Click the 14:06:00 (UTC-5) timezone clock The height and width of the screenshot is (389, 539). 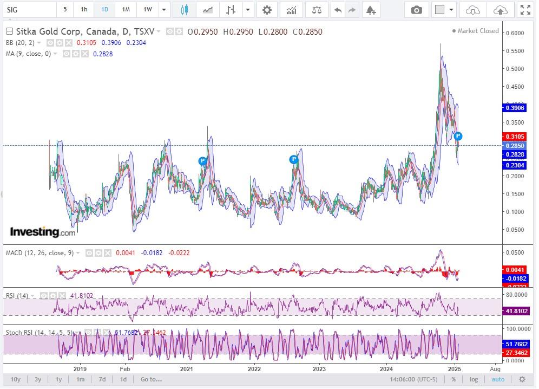coord(413,379)
